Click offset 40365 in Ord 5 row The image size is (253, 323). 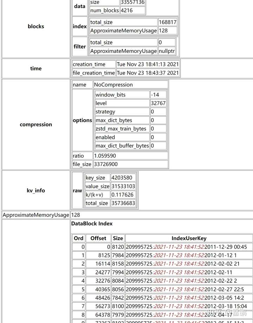(103, 289)
